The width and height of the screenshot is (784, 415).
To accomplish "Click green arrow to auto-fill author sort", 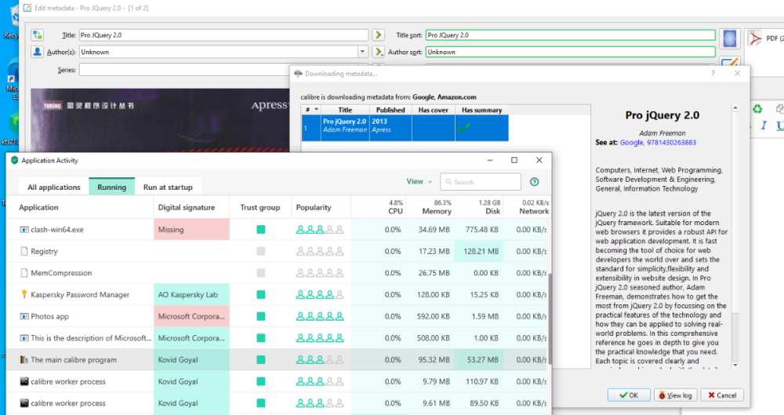I will point(378,52).
